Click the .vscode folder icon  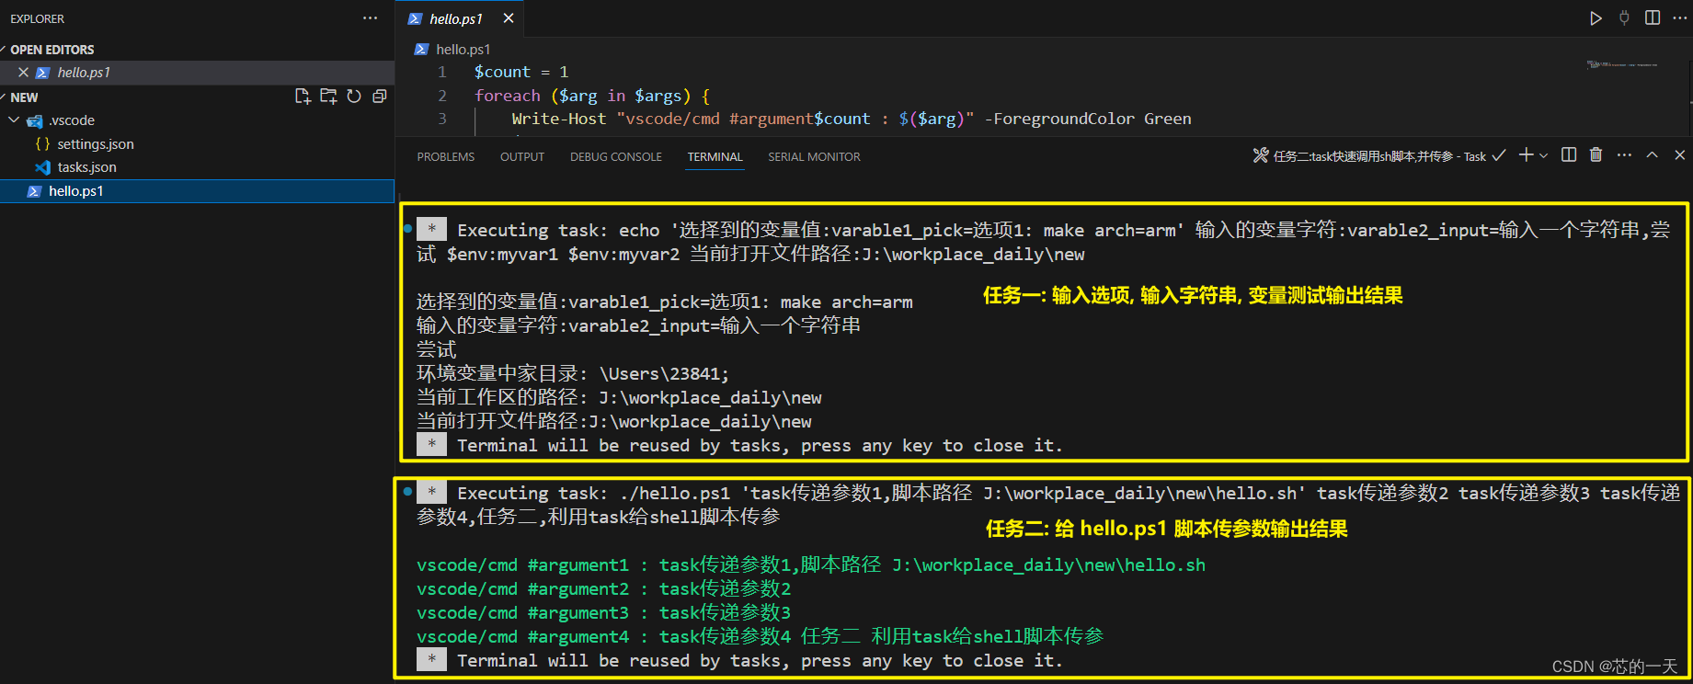click(x=35, y=120)
